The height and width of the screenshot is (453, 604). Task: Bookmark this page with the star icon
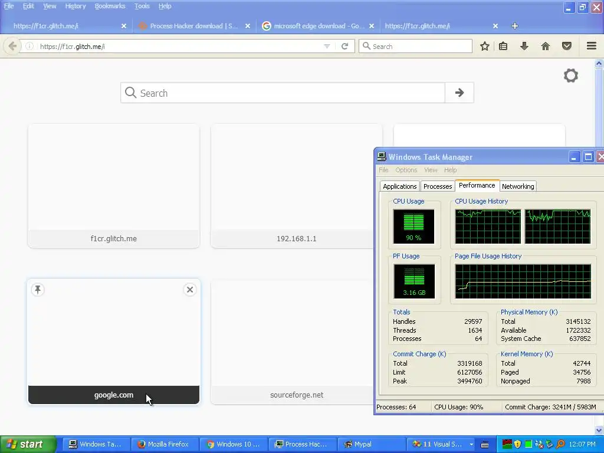(x=485, y=46)
